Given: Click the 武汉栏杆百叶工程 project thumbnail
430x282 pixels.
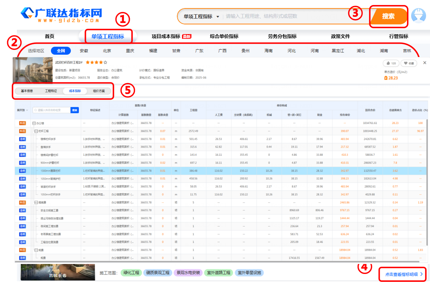Looking at the screenshot, I should click(33, 70).
